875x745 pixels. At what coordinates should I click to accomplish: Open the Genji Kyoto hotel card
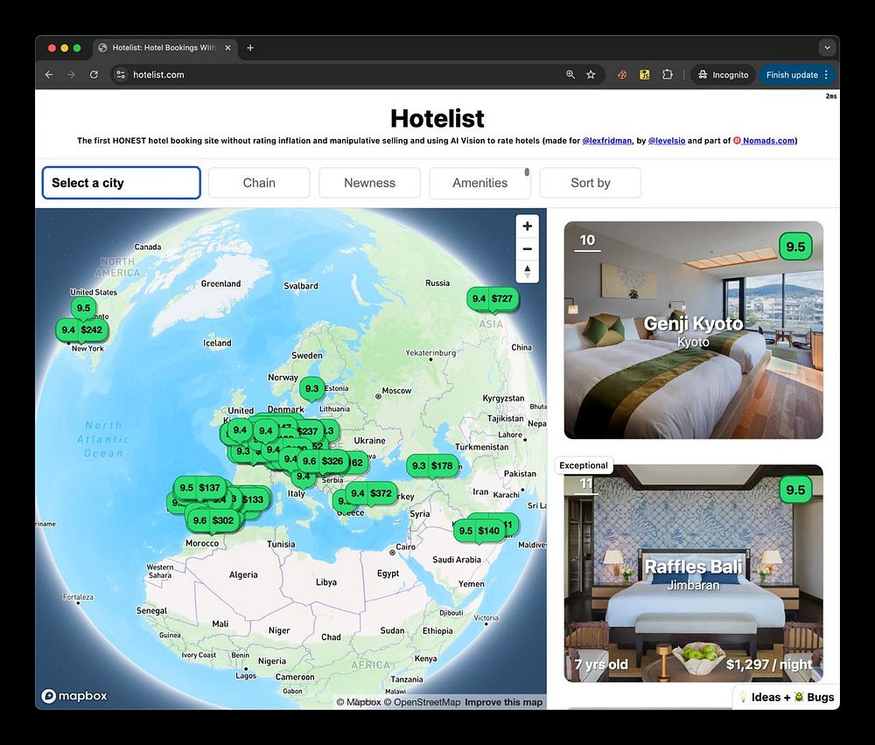694,331
